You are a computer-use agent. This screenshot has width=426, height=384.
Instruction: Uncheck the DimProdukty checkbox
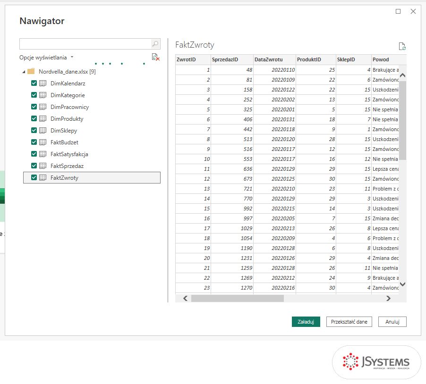(34, 118)
